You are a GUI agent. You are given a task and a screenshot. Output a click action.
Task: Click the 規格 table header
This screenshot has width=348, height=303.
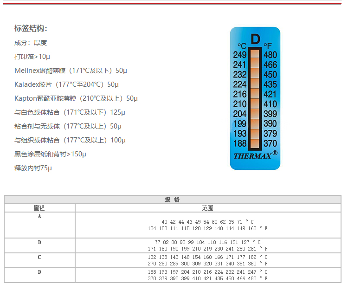point(173,200)
